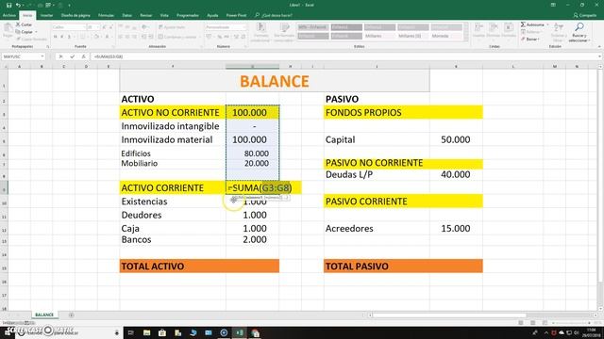The height and width of the screenshot is (339, 604).
Task: Click the Autosuma sigma button
Action: [532, 24]
